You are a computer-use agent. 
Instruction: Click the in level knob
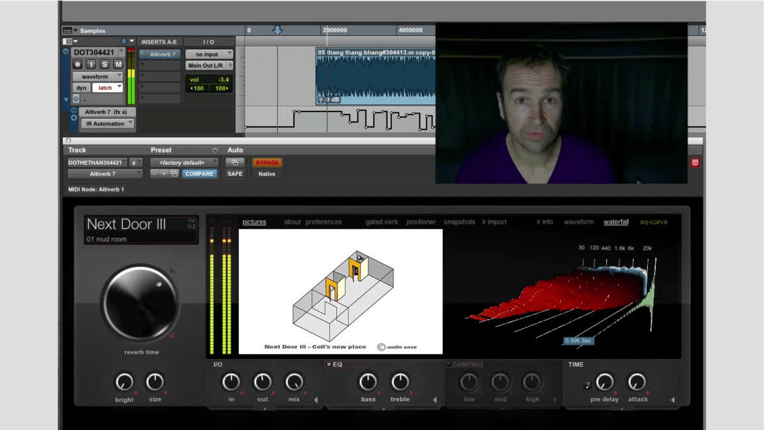[231, 382]
